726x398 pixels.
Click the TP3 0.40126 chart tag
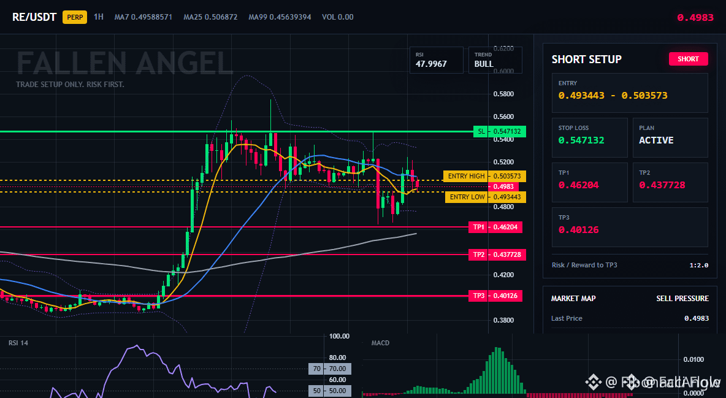point(495,296)
